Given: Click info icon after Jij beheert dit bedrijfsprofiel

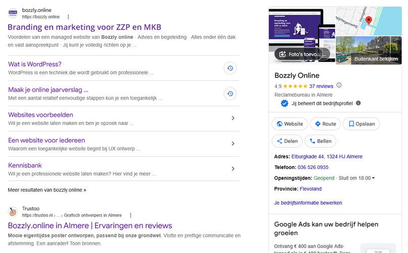Looking at the screenshot, I should pyautogui.click(x=359, y=103).
